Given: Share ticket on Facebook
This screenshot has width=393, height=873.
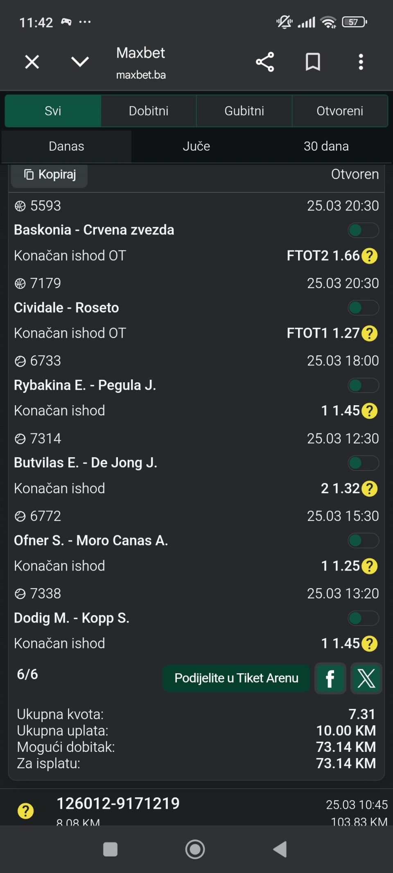Looking at the screenshot, I should click(x=330, y=678).
